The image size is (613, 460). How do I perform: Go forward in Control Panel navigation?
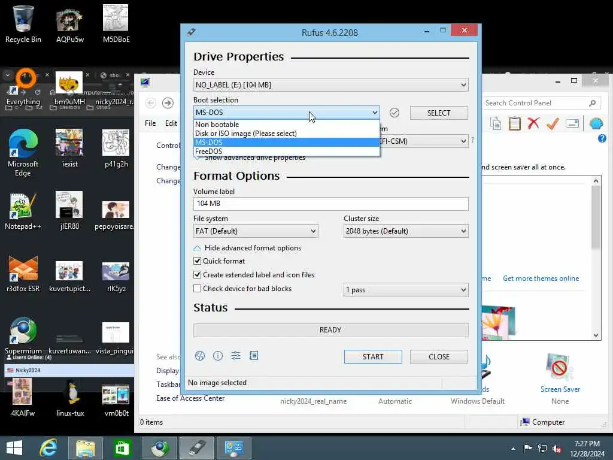[x=168, y=103]
